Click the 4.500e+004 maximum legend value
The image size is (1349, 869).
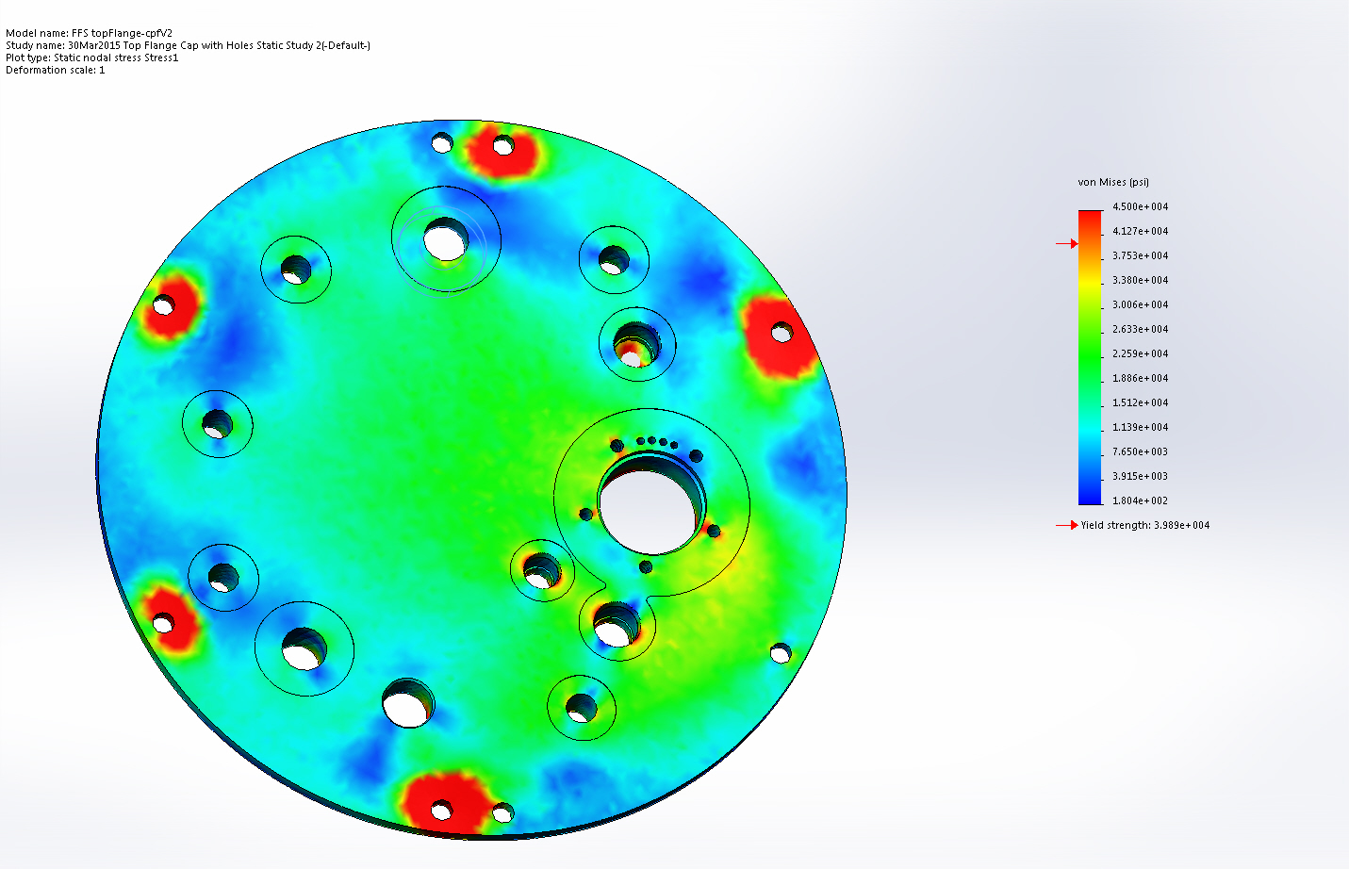pyautogui.click(x=1140, y=207)
